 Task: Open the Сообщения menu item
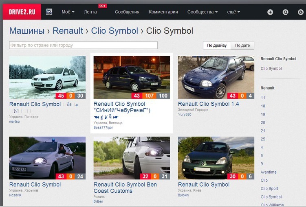tap(127, 12)
